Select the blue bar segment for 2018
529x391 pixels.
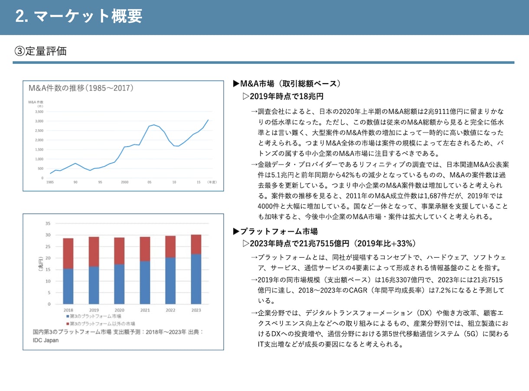(x=68, y=286)
